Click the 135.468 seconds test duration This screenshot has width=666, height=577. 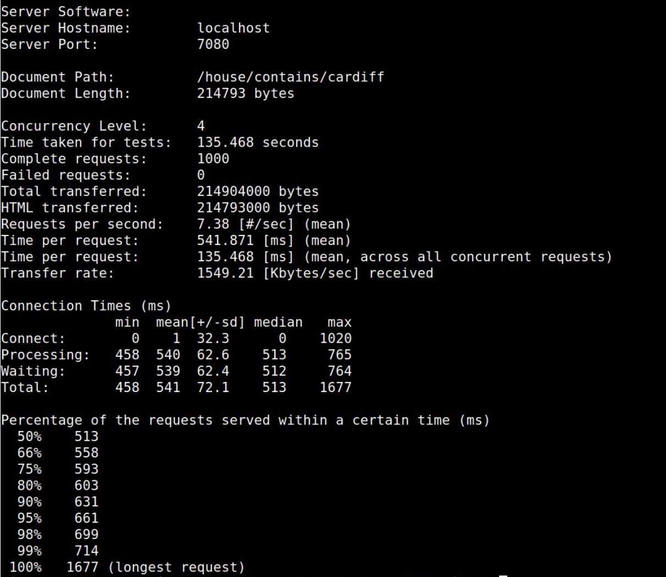pyautogui.click(x=258, y=142)
